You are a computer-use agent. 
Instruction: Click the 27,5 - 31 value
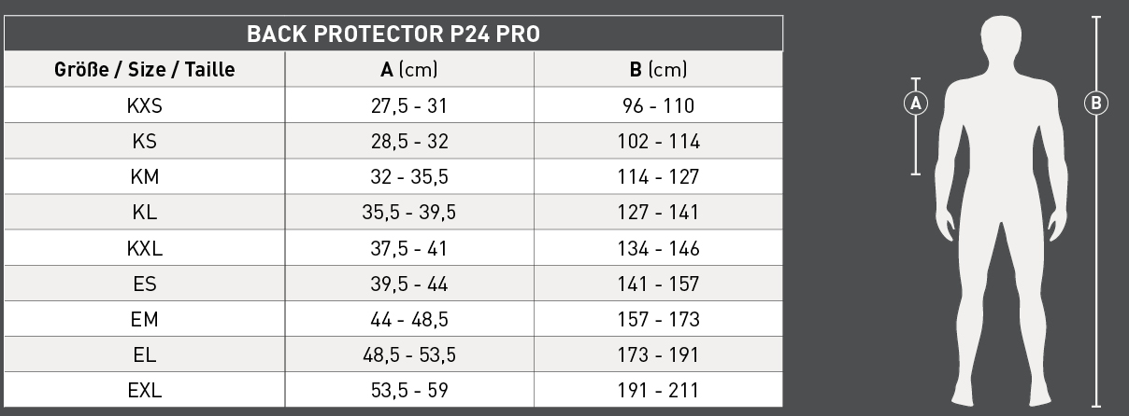[408, 105]
